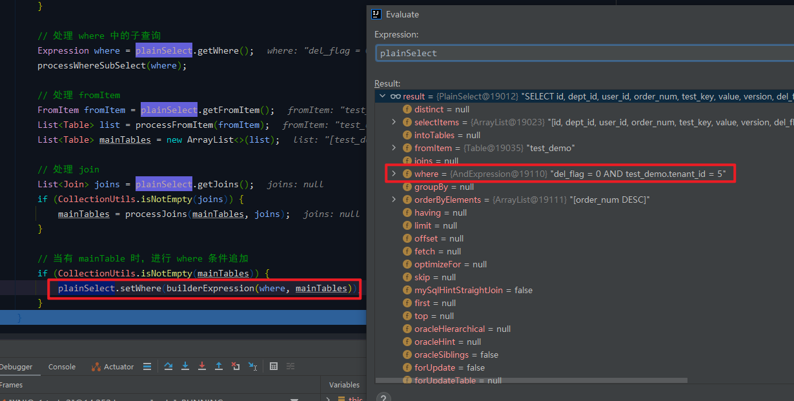Click 'processFromItem' call in code

[x=176, y=125]
